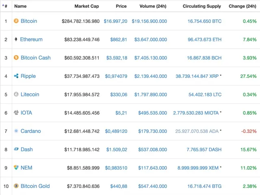Image resolution: width=260 pixels, height=195 pixels.
Task: Click supply 2.779.530.283 MIOTA
Action: (x=196, y=113)
